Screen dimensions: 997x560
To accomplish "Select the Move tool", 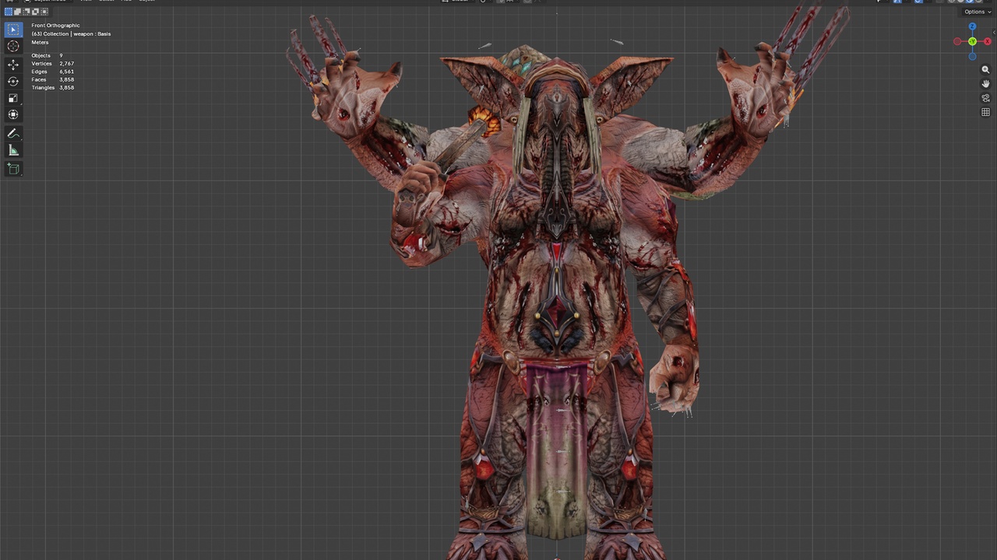I will click(x=13, y=65).
